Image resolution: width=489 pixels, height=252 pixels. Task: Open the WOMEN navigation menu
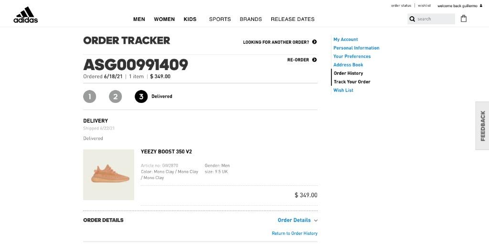coord(164,19)
